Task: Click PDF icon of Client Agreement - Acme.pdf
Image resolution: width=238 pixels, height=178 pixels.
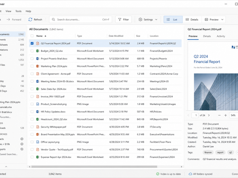Action: (x=38, y=74)
